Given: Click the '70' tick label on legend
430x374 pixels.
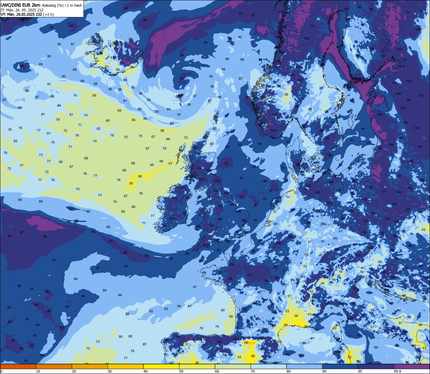Looking at the screenshot, I should click(x=253, y=371).
